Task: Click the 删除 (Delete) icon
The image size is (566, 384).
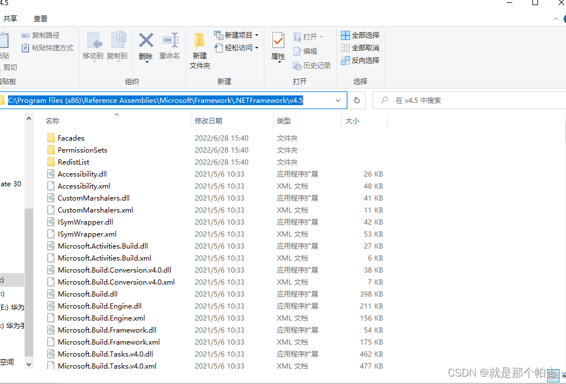Action: click(146, 46)
